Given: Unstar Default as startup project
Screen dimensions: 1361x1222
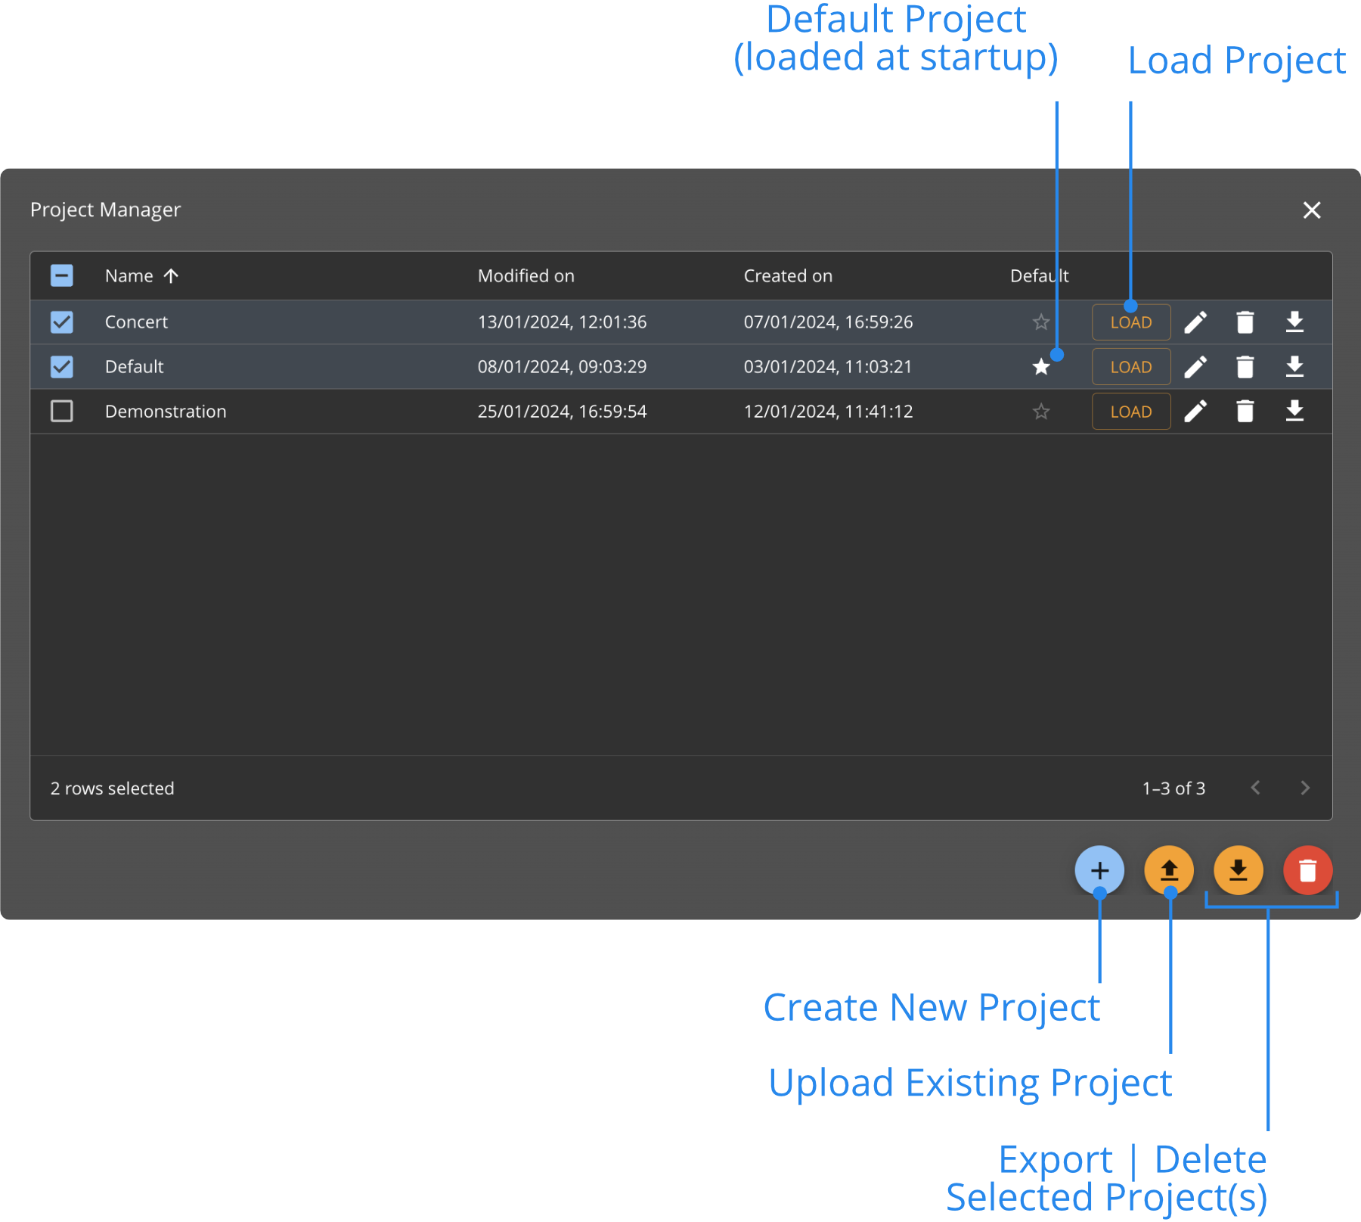Looking at the screenshot, I should coord(1040,366).
